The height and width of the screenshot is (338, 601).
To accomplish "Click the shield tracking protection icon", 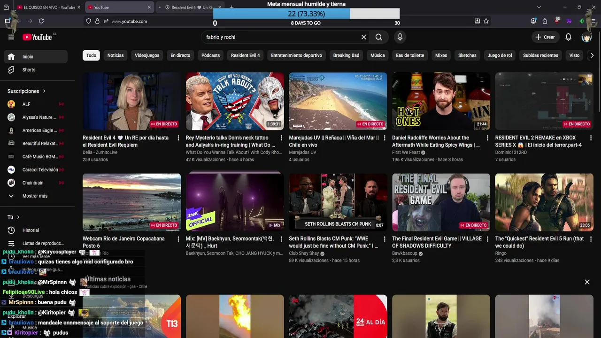I will pyautogui.click(x=88, y=21).
